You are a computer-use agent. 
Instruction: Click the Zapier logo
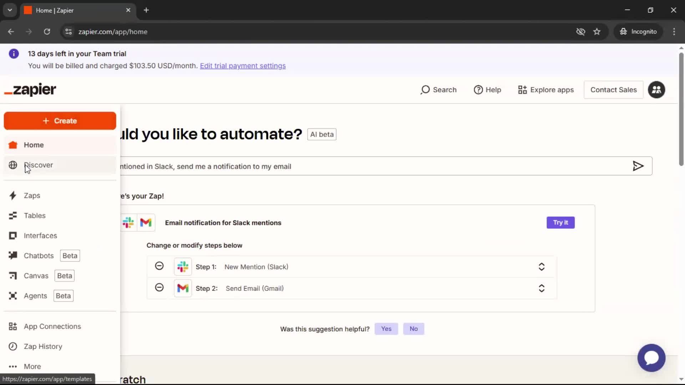coord(30,89)
